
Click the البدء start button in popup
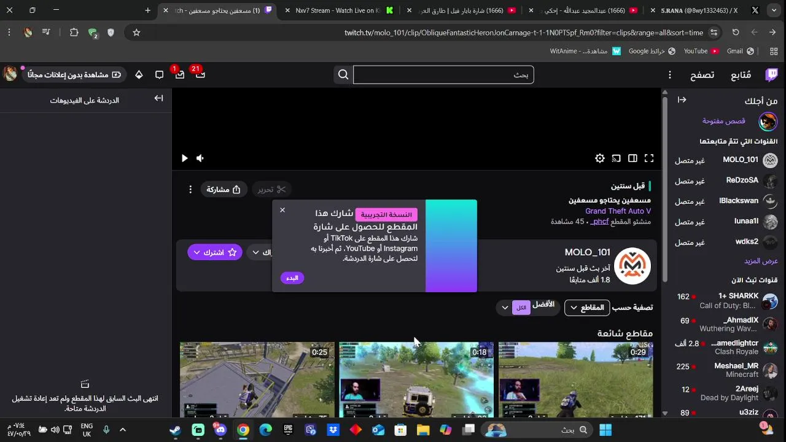(292, 278)
